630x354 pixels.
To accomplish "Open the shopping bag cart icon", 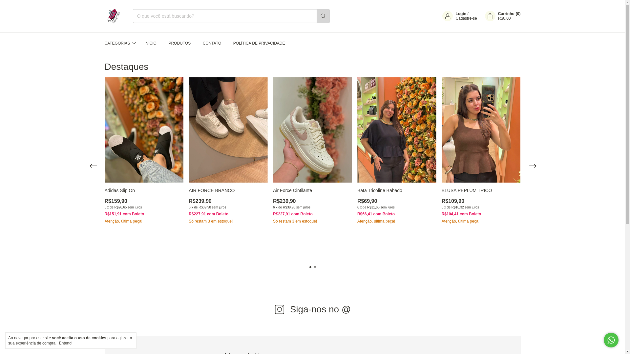I will pos(490,16).
